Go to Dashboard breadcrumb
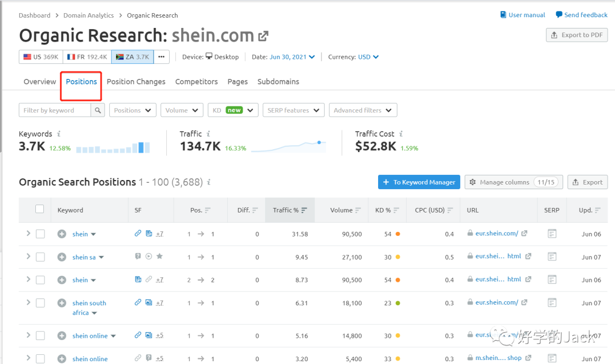Image resolution: width=615 pixels, height=364 pixels. coord(35,15)
